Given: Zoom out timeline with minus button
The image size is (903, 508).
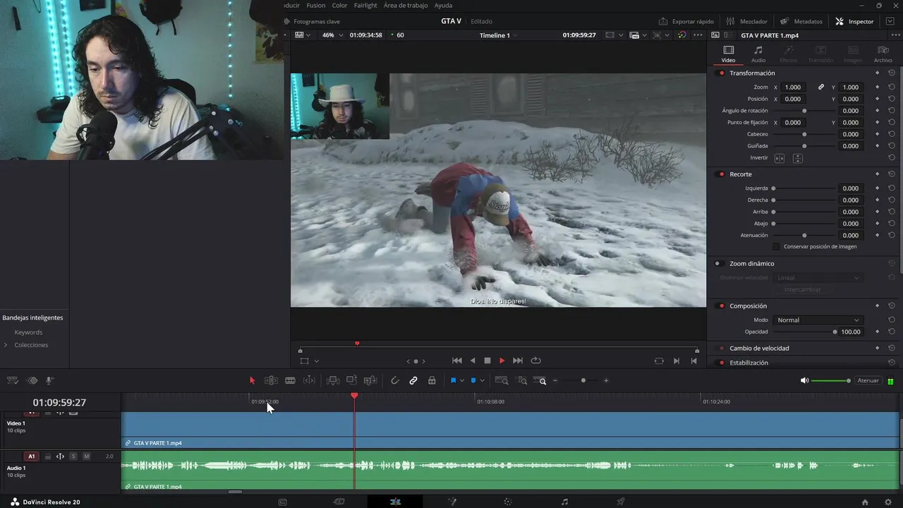Looking at the screenshot, I should [555, 381].
